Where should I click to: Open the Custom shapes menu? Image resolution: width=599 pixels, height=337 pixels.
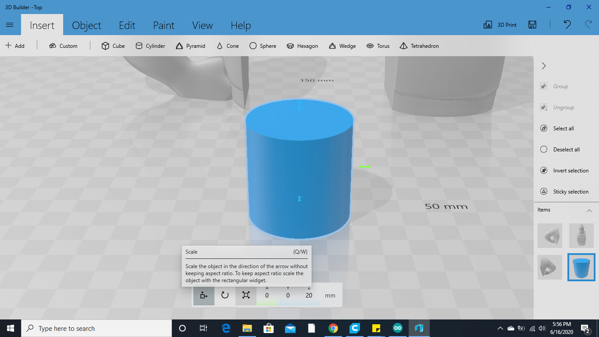coord(64,46)
